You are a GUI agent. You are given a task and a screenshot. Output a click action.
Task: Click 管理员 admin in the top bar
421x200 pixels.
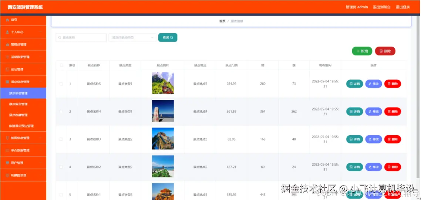357,7
